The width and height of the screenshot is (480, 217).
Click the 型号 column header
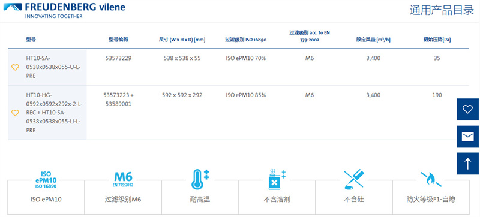click(x=31, y=40)
